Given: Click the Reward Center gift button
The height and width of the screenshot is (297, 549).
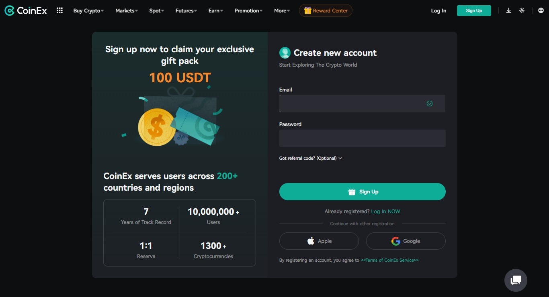Looking at the screenshot, I should pyautogui.click(x=326, y=11).
